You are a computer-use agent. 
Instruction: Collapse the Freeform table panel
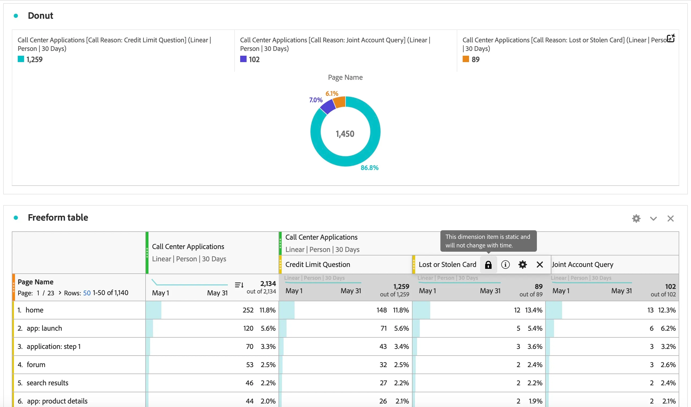click(x=653, y=218)
